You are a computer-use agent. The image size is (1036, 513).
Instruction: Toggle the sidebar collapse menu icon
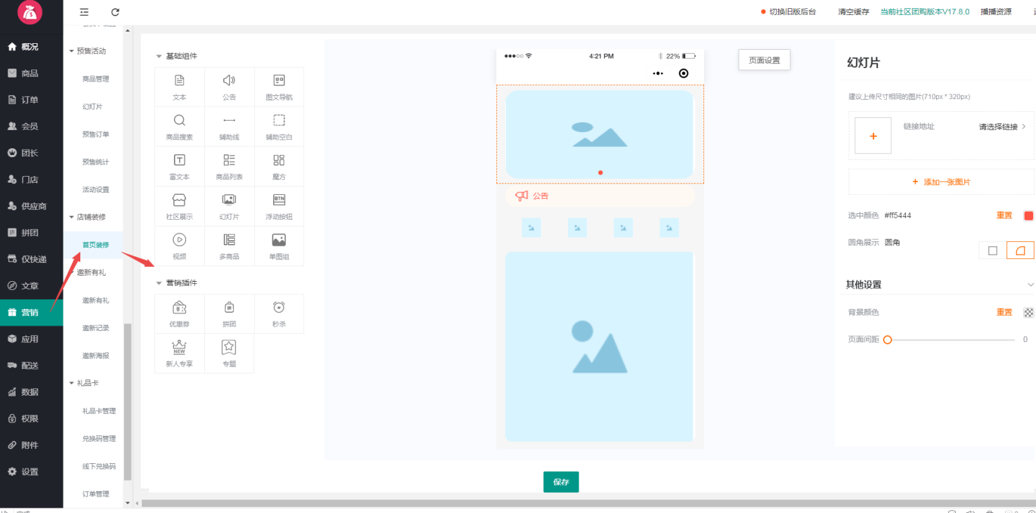click(x=84, y=12)
